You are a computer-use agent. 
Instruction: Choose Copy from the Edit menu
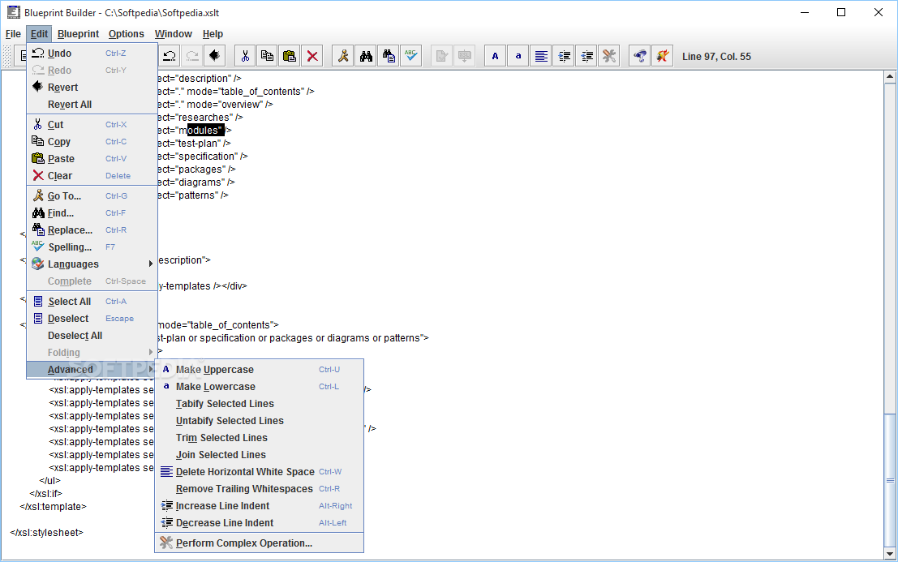[92, 142]
